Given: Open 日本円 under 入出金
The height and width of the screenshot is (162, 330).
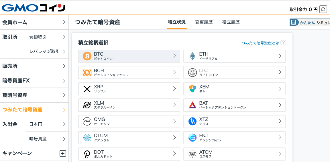Looking at the screenshot, I should pyautogui.click(x=47, y=124).
